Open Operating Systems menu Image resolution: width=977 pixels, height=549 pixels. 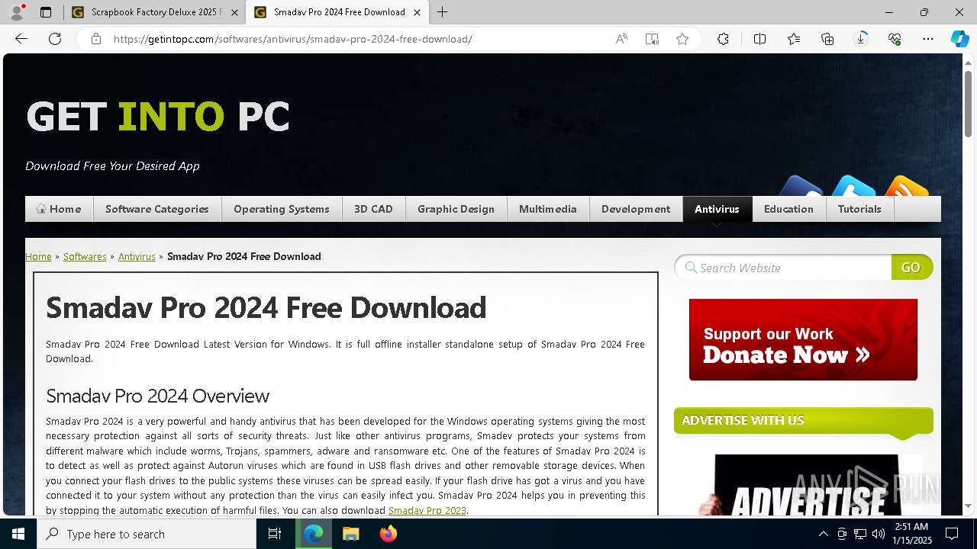(x=282, y=209)
